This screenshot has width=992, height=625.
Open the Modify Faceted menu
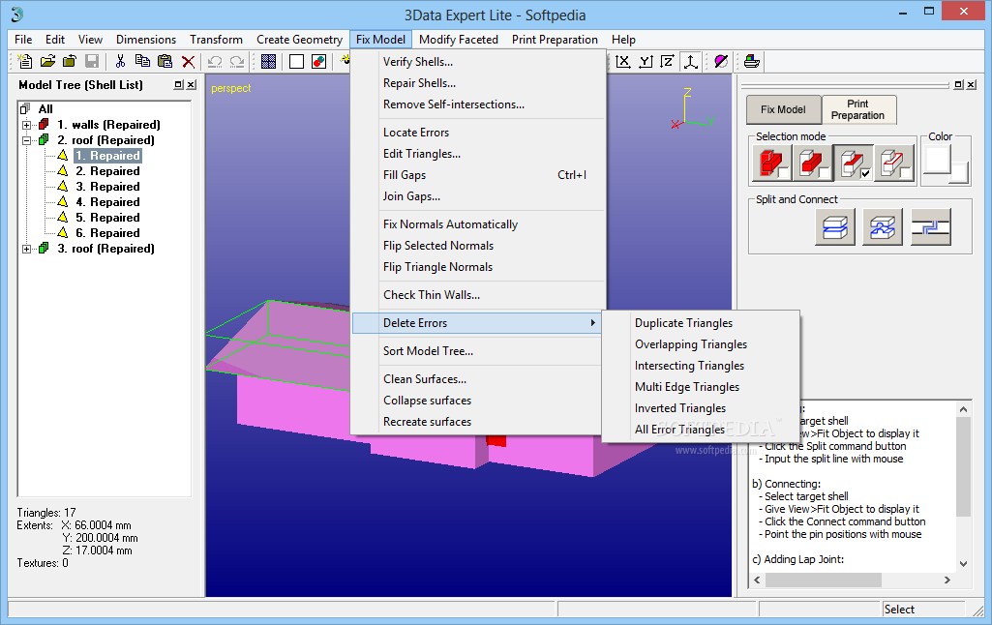459,40
